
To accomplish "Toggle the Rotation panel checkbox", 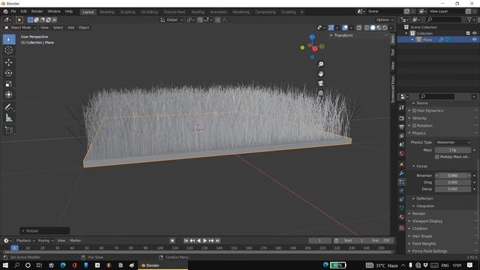I will coord(414,125).
